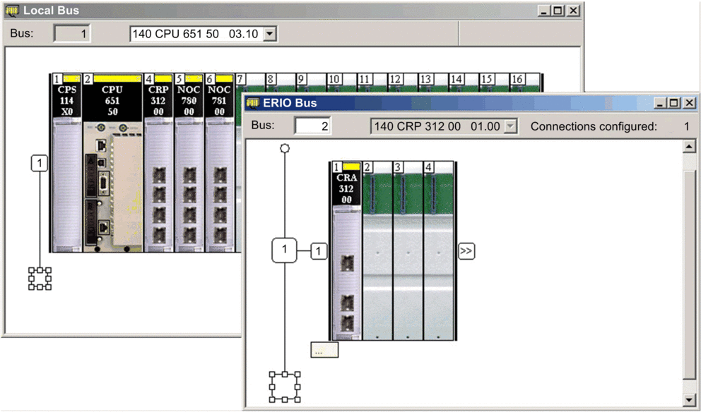
Task: Select slot 11 in the Local Bus rack
Action: point(372,84)
